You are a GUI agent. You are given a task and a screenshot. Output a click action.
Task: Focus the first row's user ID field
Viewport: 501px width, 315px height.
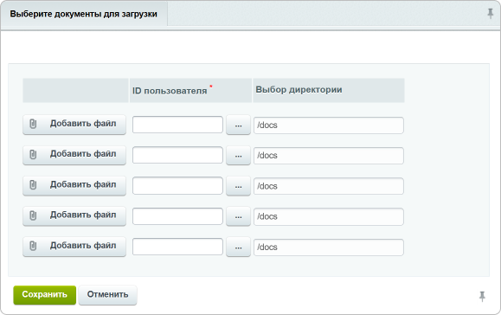[177, 125]
